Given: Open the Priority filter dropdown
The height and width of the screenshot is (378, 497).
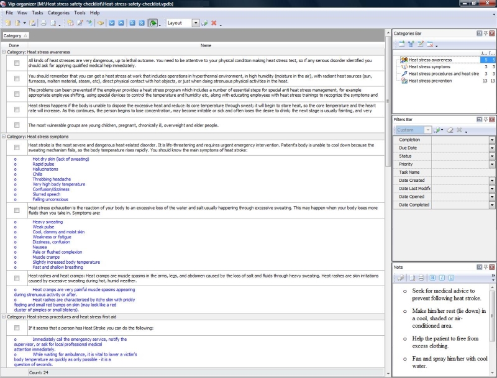Looking at the screenshot, I should pyautogui.click(x=491, y=164).
